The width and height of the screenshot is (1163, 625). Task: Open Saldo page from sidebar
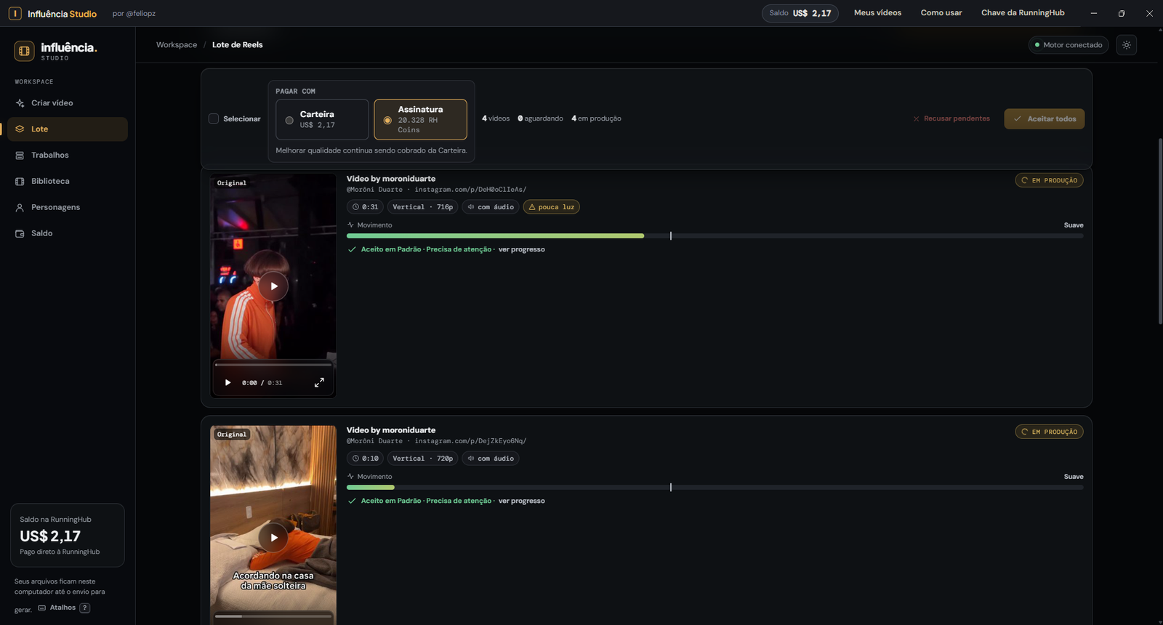(x=68, y=234)
